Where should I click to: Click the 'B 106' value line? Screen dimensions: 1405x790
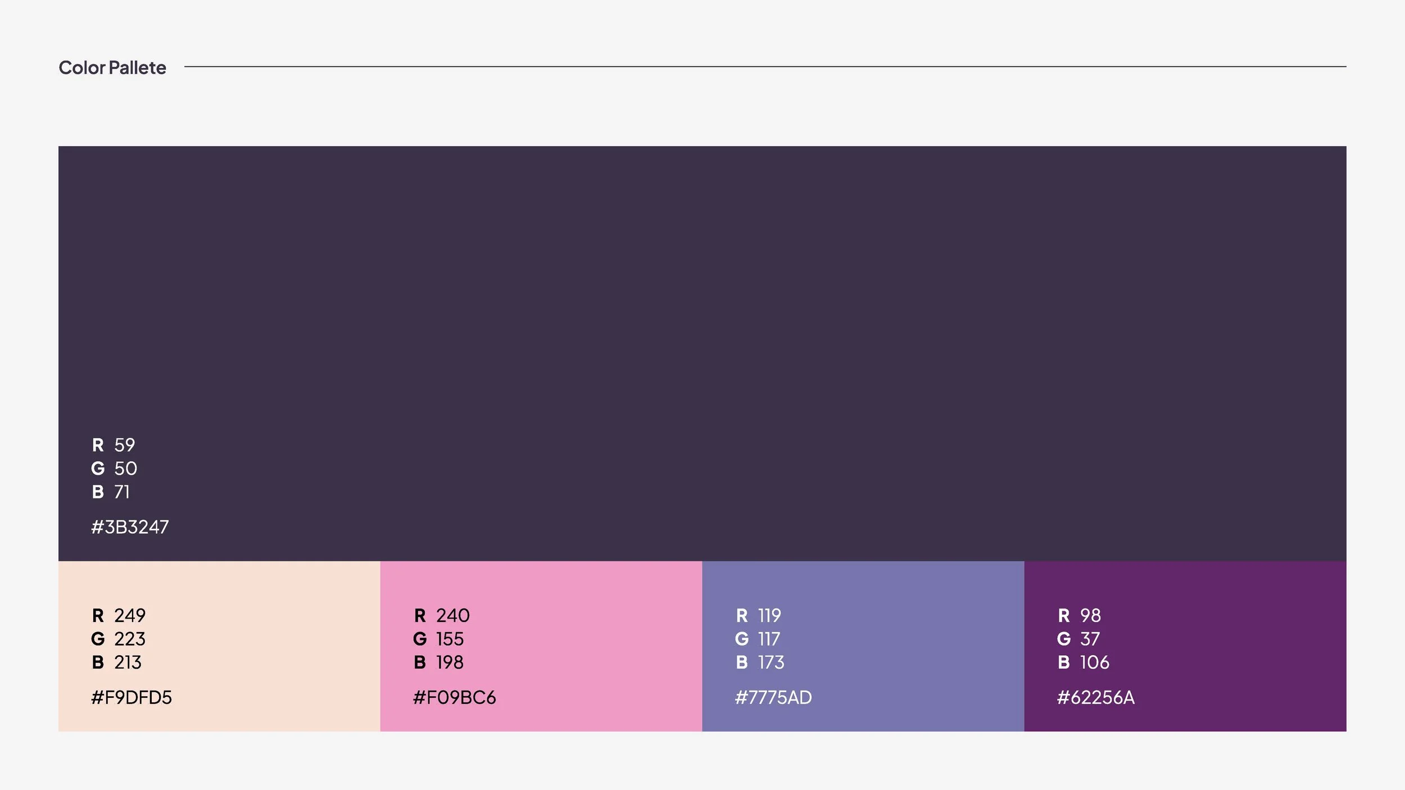coord(1084,662)
